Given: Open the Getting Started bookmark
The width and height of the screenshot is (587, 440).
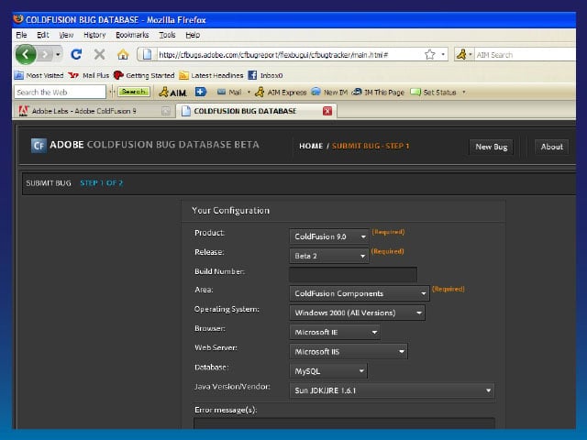Looking at the screenshot, I should click(144, 75).
